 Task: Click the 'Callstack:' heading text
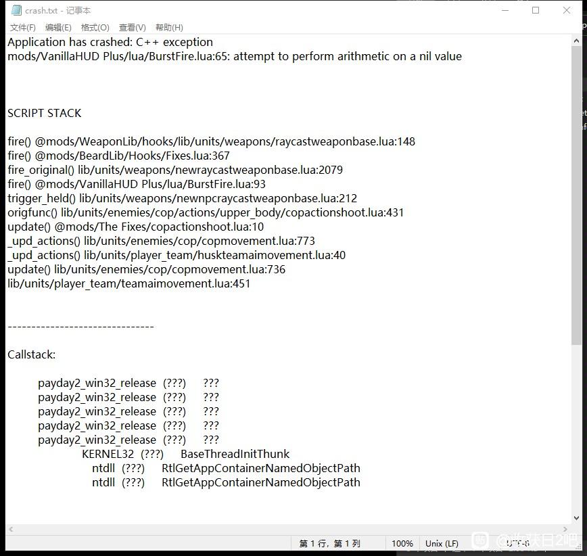31,354
